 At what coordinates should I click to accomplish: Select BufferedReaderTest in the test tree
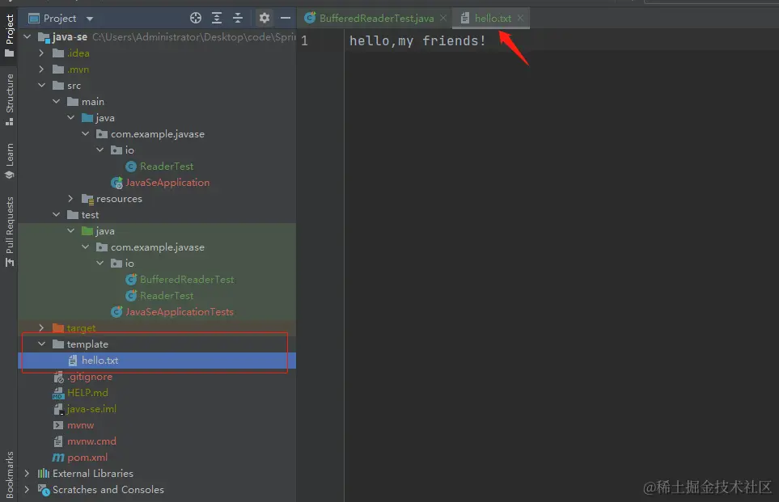click(187, 280)
